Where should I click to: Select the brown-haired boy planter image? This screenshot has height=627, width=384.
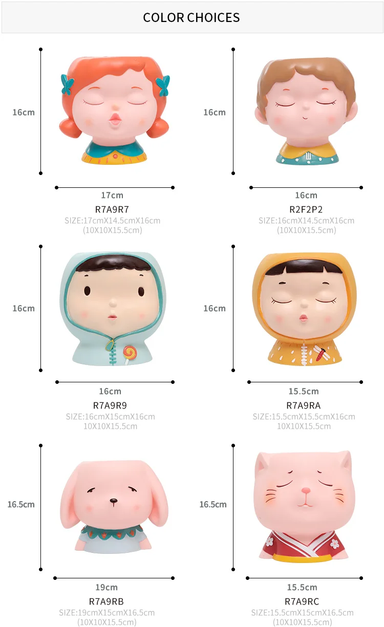click(306, 111)
